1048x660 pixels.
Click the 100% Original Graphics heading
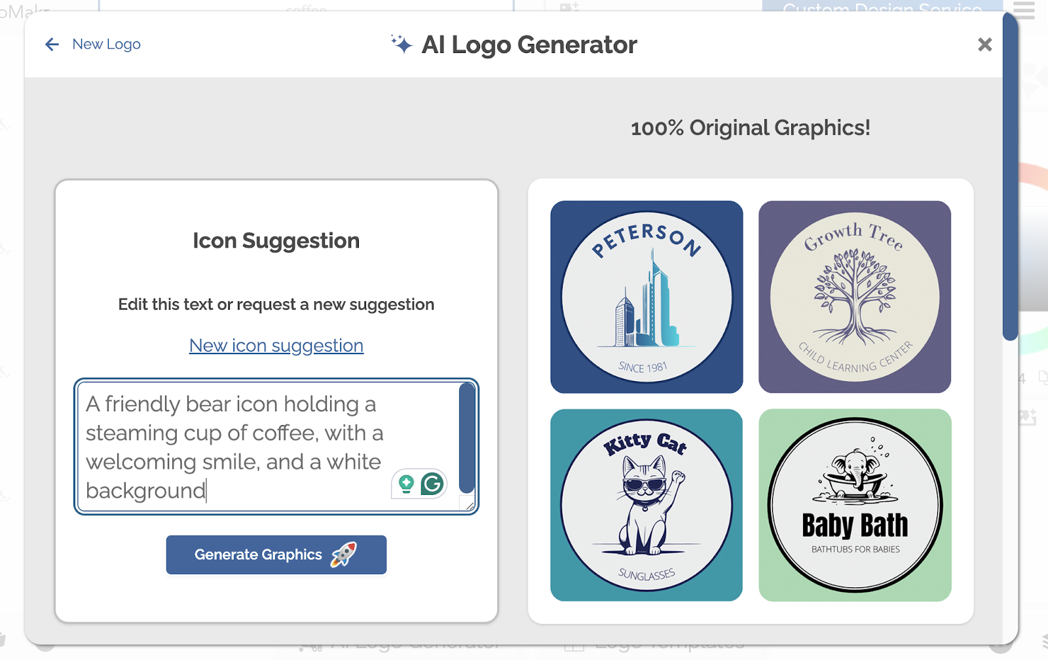point(751,128)
